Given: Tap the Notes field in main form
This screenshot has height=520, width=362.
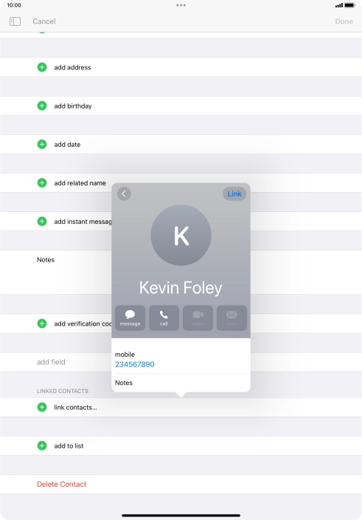Looking at the screenshot, I should point(181,272).
